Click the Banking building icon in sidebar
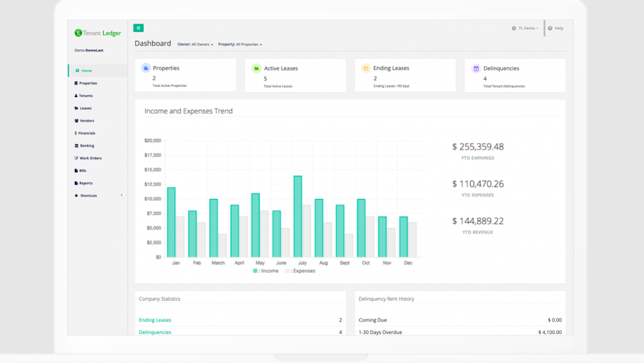The height and width of the screenshot is (363, 644). click(77, 146)
